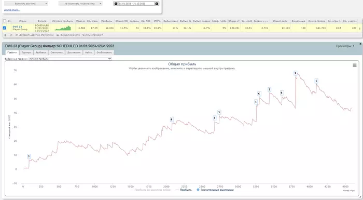This screenshot has height=200, width=363.
Task: Open the 'Включить все типы' dropdown
Action: [x=26, y=4]
